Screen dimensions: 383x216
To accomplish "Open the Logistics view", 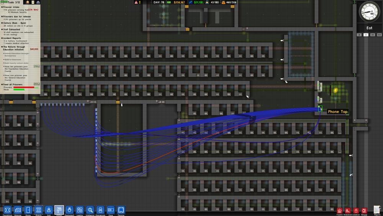I will tap(80, 210).
